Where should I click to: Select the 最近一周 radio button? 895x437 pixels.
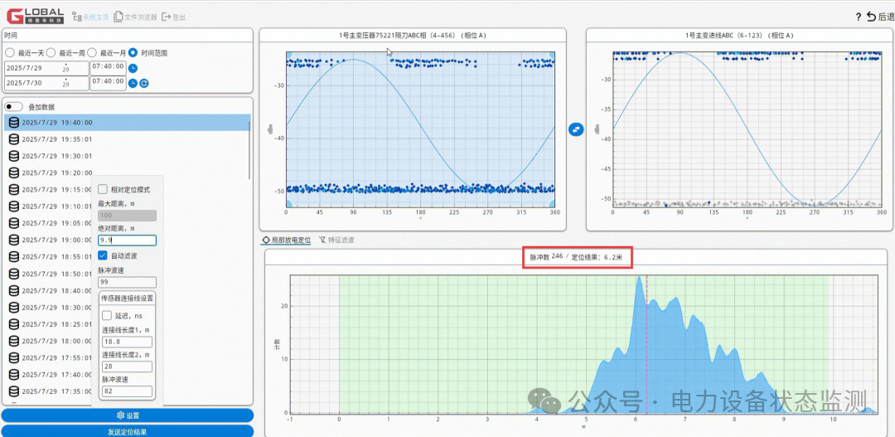[51, 52]
